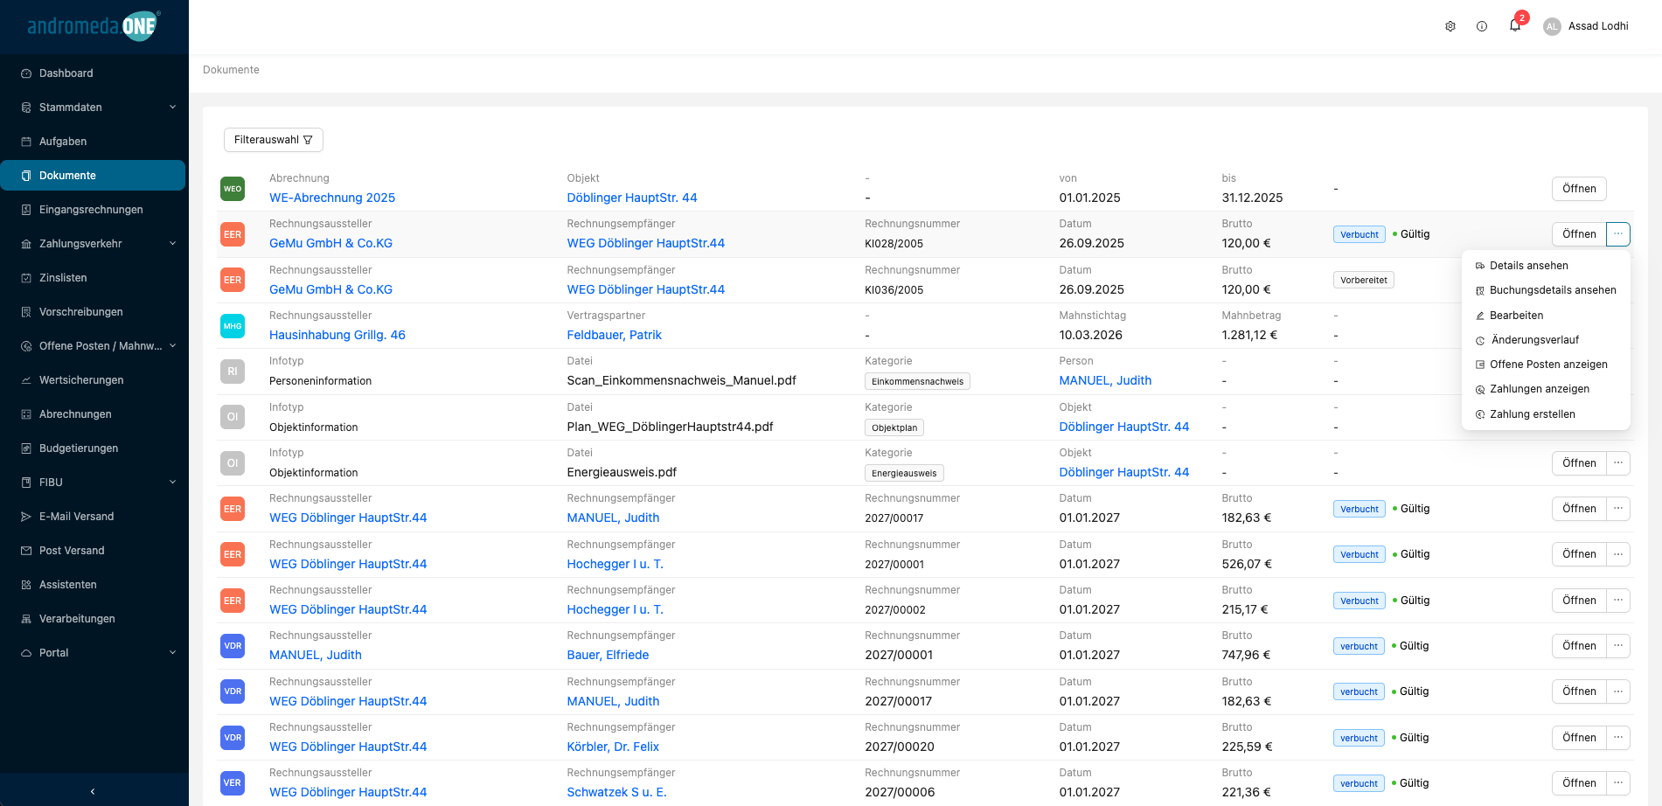Click the AL user avatar icon

click(1552, 26)
